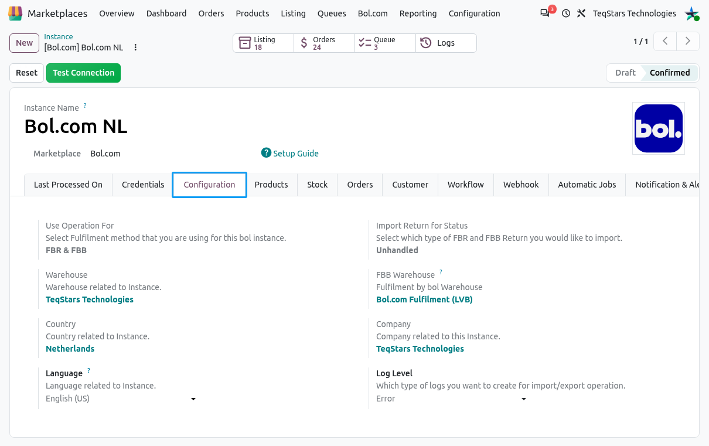Screen dimensions: 709x446
Task: Go to the next record arrow
Action: coord(688,41)
